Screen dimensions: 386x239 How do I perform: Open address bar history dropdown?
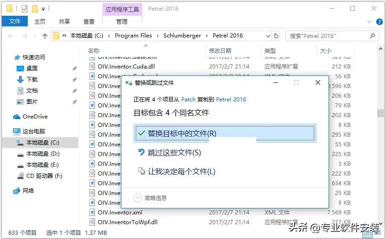[268, 36]
